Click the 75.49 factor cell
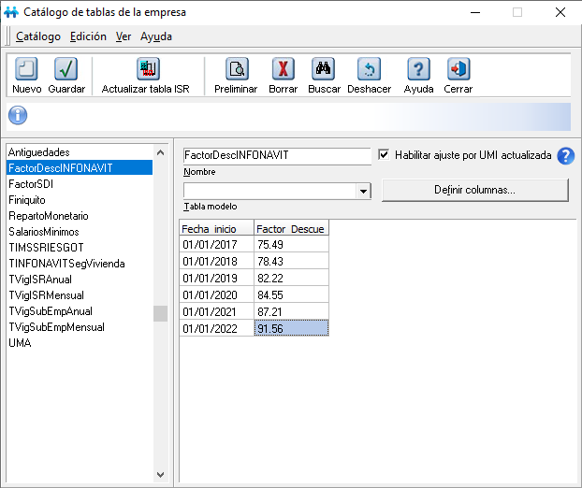Viewport: 582px width, 488px height. point(291,244)
